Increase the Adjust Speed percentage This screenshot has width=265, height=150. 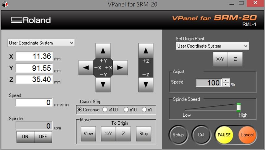click(x=226, y=81)
